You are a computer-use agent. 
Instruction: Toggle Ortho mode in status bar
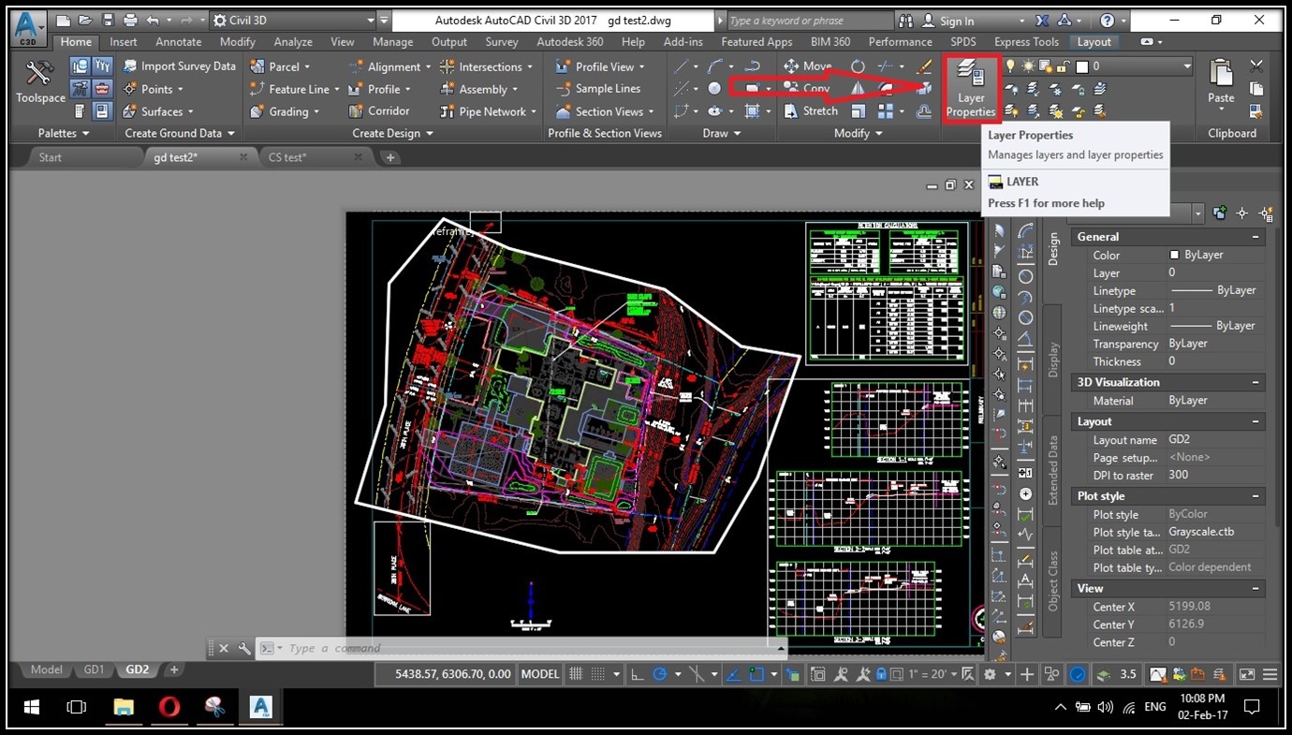(638, 674)
